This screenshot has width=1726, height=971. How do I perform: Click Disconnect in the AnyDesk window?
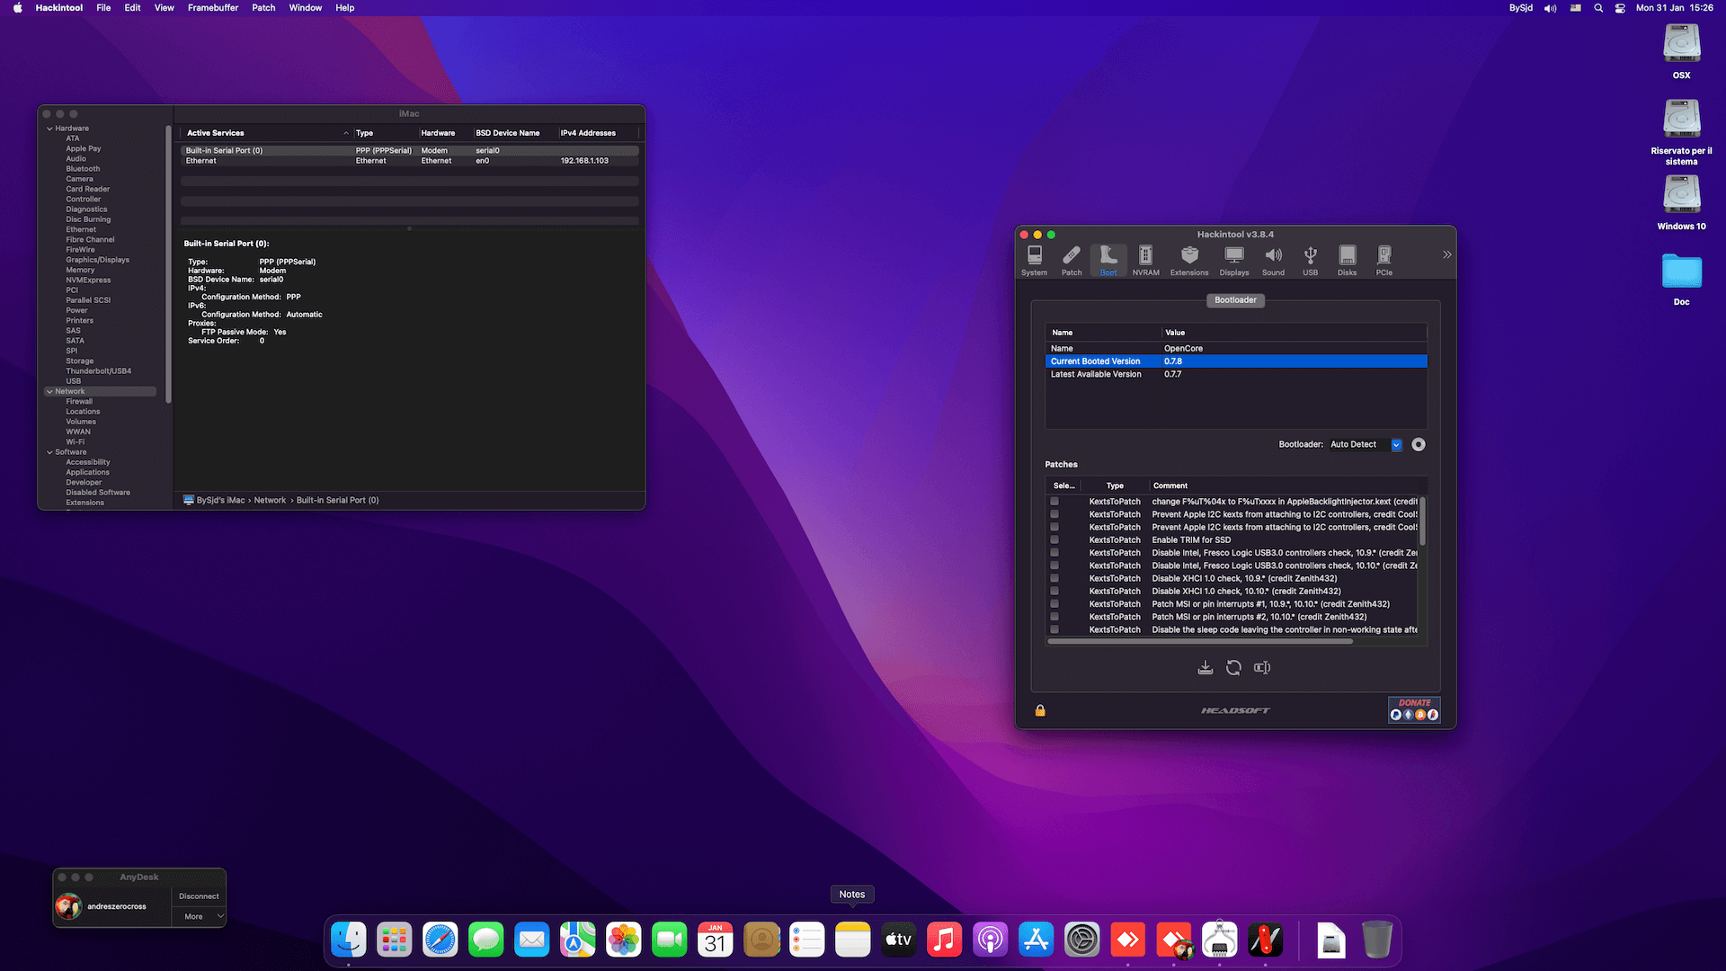coord(199,896)
